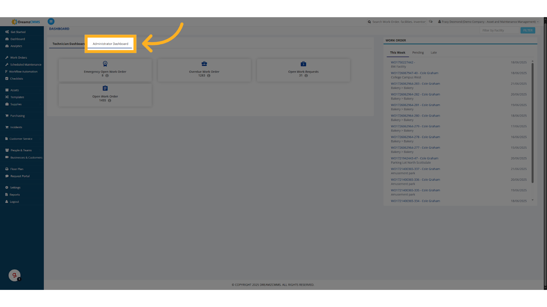The height and width of the screenshot is (307, 547).
Task: Expand the Assets submenu chevron
Action: click(x=40, y=90)
